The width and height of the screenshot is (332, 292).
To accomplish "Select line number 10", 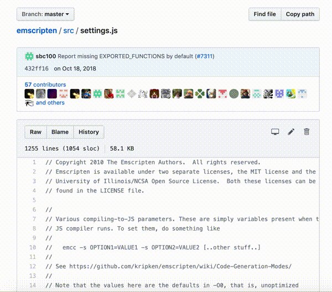I will click(x=33, y=247).
